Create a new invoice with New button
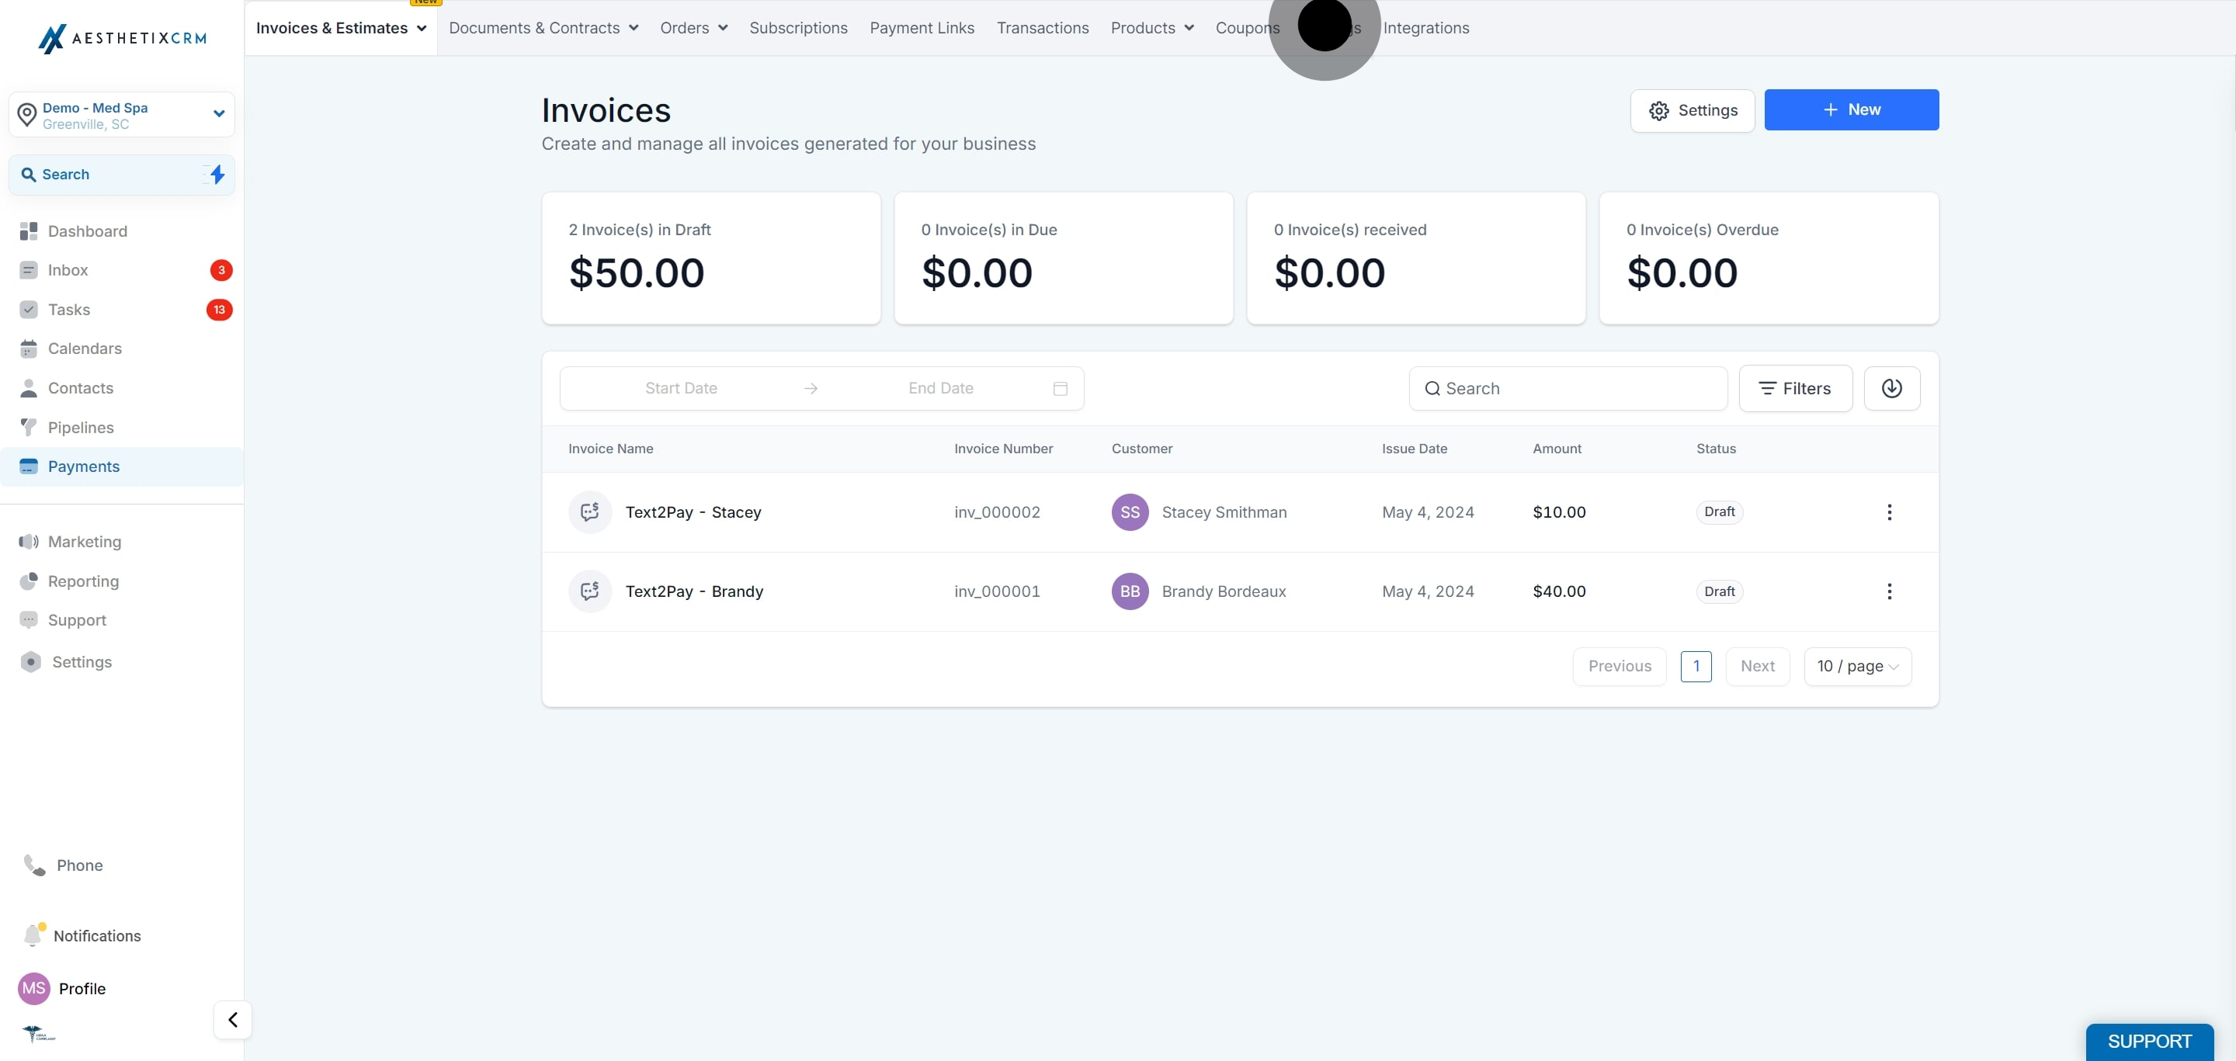The height and width of the screenshot is (1061, 2236). [1851, 109]
